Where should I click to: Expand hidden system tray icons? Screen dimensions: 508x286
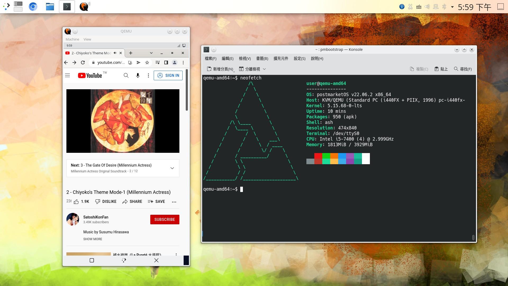pyautogui.click(x=452, y=7)
